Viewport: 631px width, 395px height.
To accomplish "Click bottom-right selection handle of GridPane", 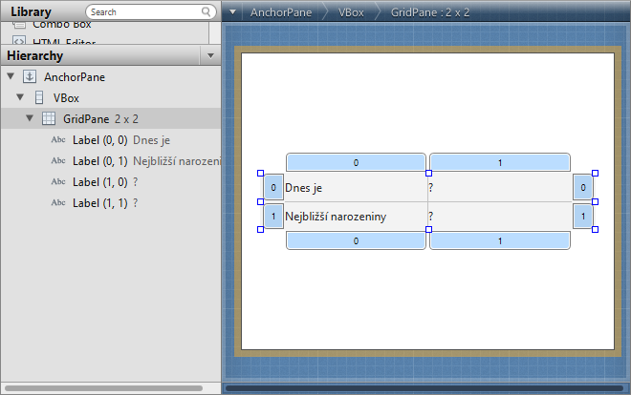I will coord(596,229).
